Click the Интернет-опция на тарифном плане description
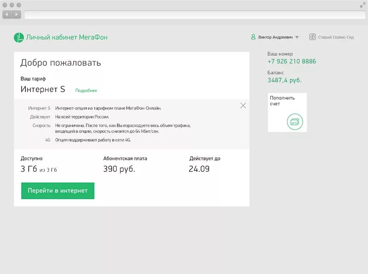This screenshot has height=274, width=368. click(x=108, y=108)
